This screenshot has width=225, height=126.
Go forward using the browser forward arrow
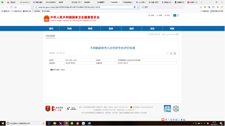[x=7, y=7]
